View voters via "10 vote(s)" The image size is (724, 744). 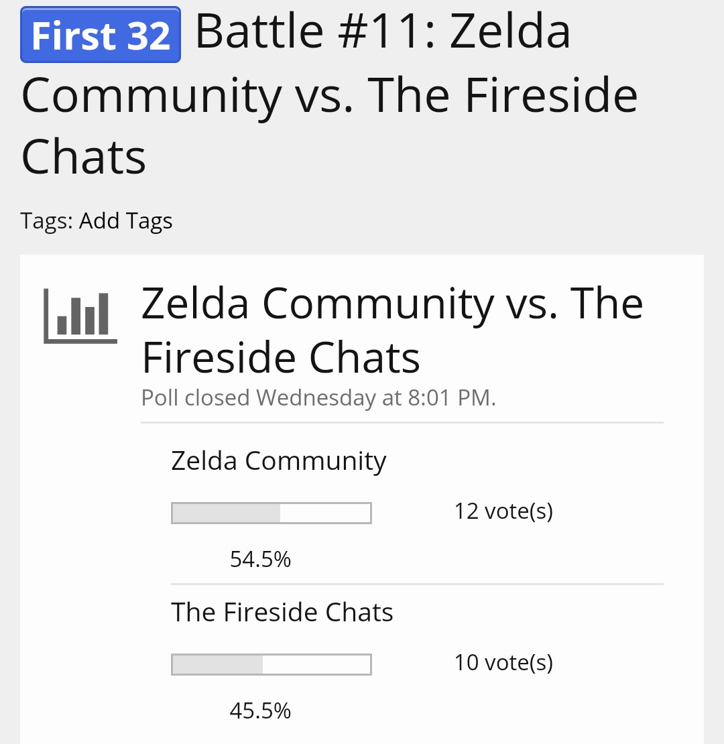pos(503,663)
